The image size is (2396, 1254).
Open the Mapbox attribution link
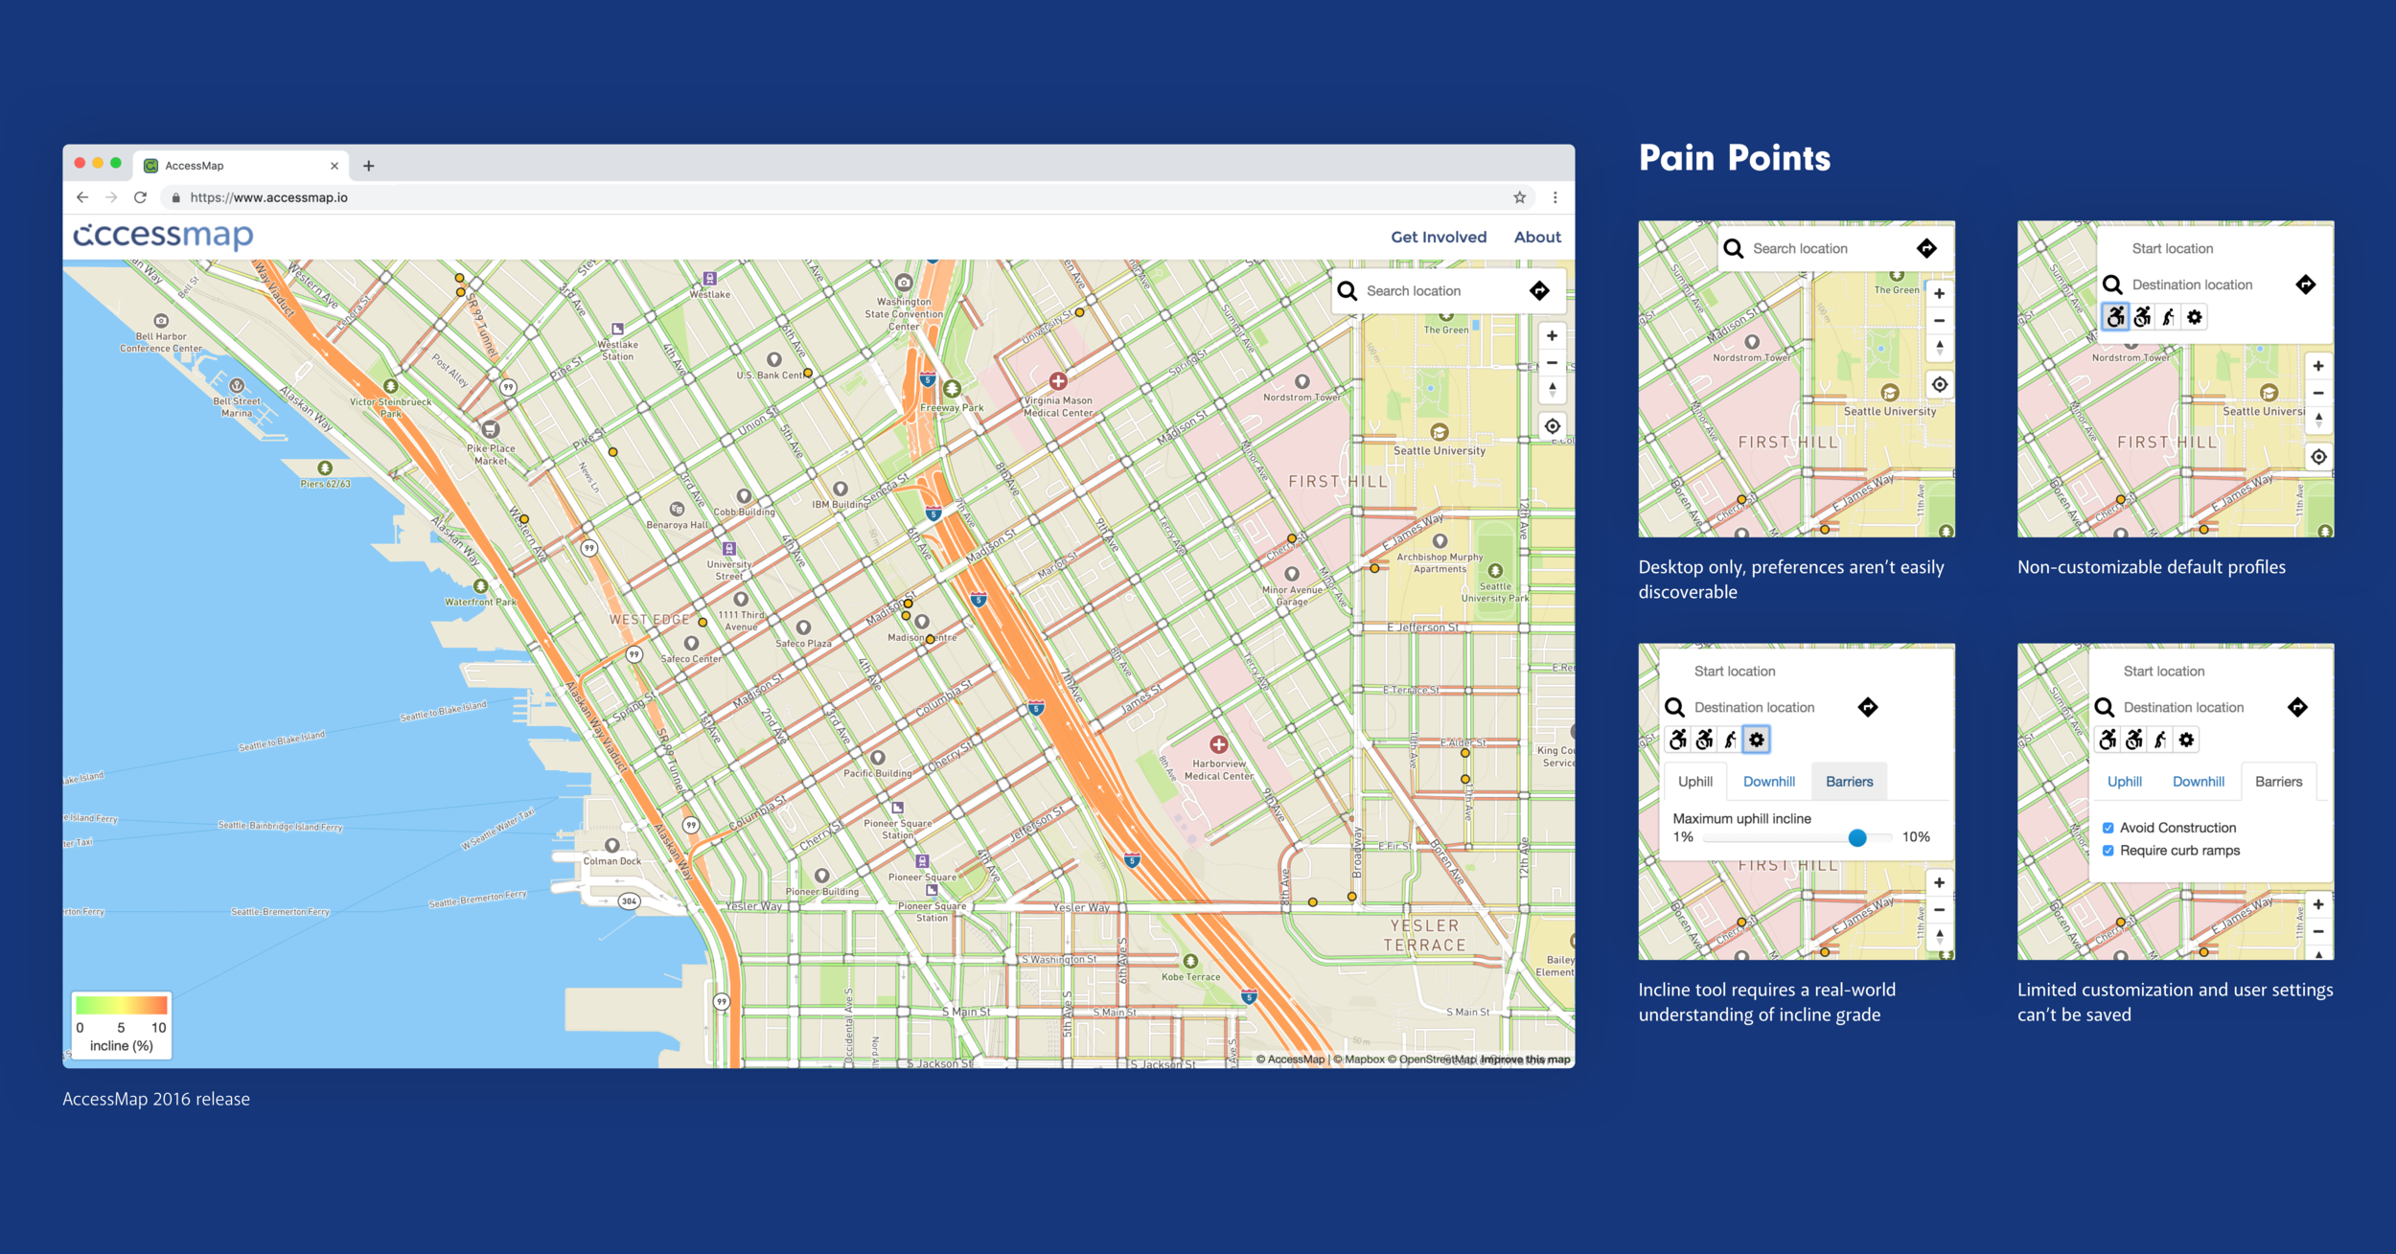click(x=1359, y=1060)
